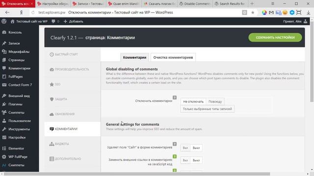Open the SEO section with star icon

click(73, 84)
